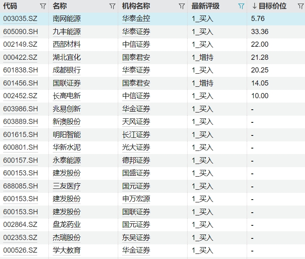Click the sort arrow beside 目标价位
The width and height of the screenshot is (305, 259).
254,6
